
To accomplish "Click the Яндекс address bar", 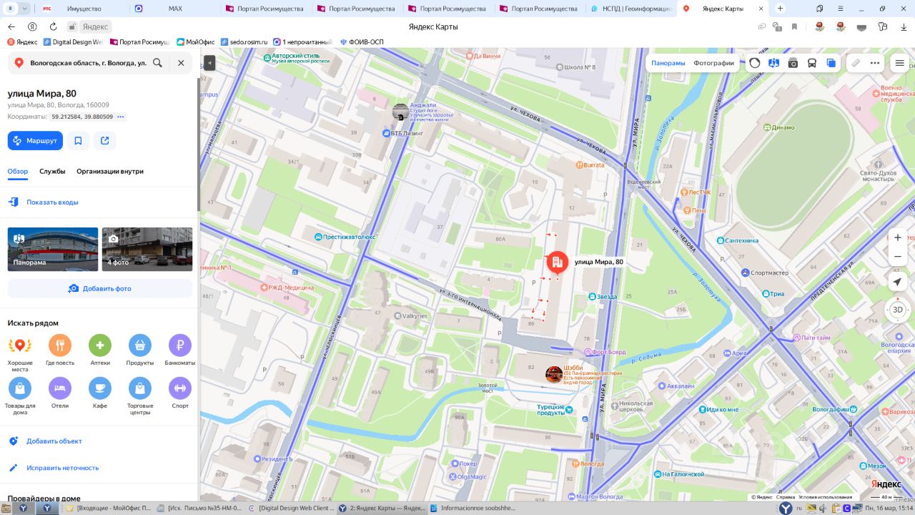I will (x=95, y=26).
